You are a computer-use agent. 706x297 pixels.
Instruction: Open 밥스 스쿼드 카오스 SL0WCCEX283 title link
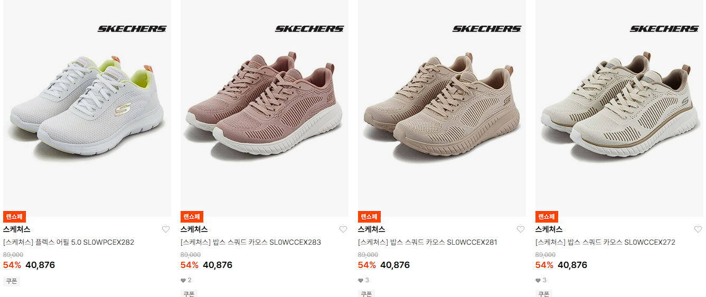click(251, 243)
